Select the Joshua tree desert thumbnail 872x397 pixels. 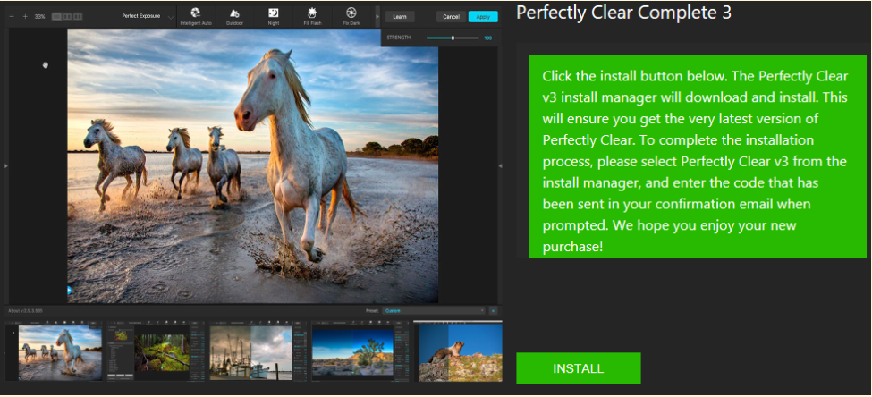(360, 351)
